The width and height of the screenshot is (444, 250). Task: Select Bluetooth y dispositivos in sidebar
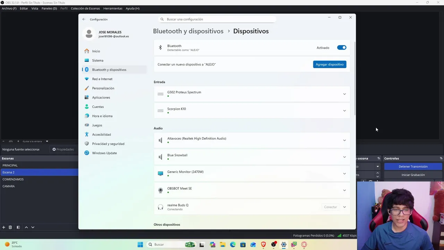tap(114, 70)
